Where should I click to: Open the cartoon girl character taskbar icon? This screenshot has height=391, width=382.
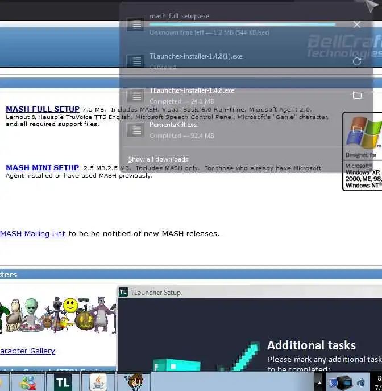pos(134,382)
